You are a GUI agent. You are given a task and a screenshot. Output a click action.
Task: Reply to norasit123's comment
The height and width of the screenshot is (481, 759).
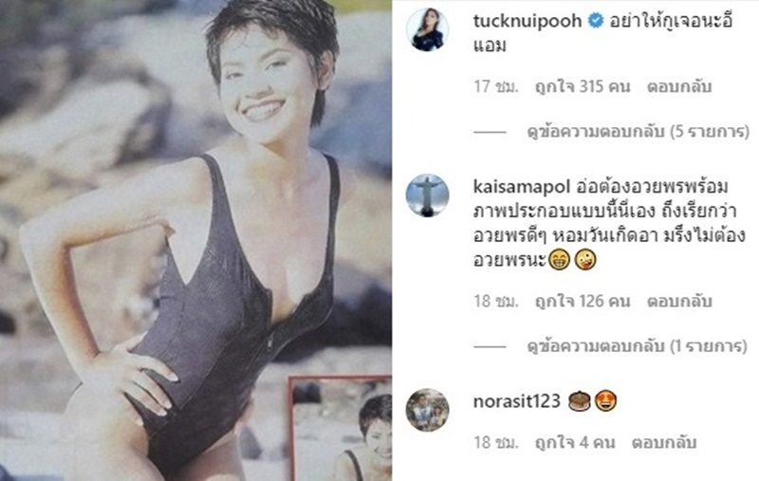click(x=663, y=442)
